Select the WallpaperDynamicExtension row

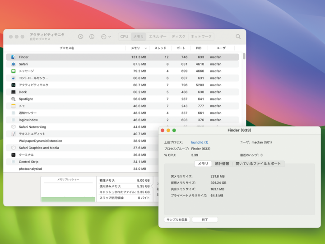(82, 141)
